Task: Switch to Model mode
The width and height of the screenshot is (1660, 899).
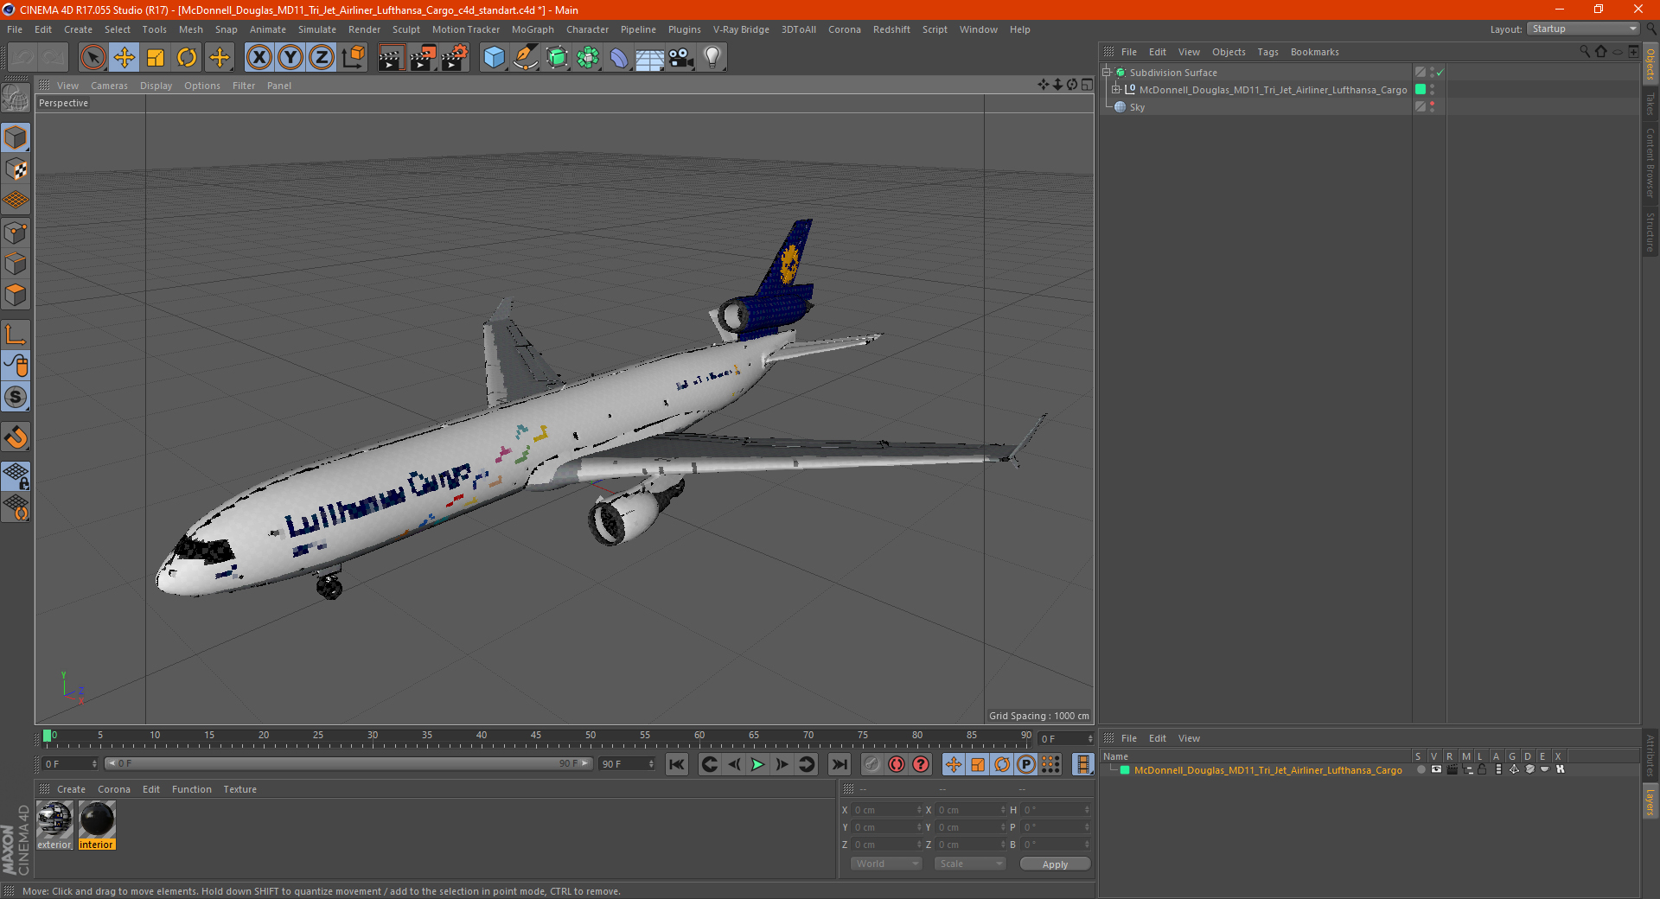Action: tap(16, 137)
